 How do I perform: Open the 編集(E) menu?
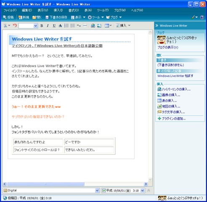27,10
